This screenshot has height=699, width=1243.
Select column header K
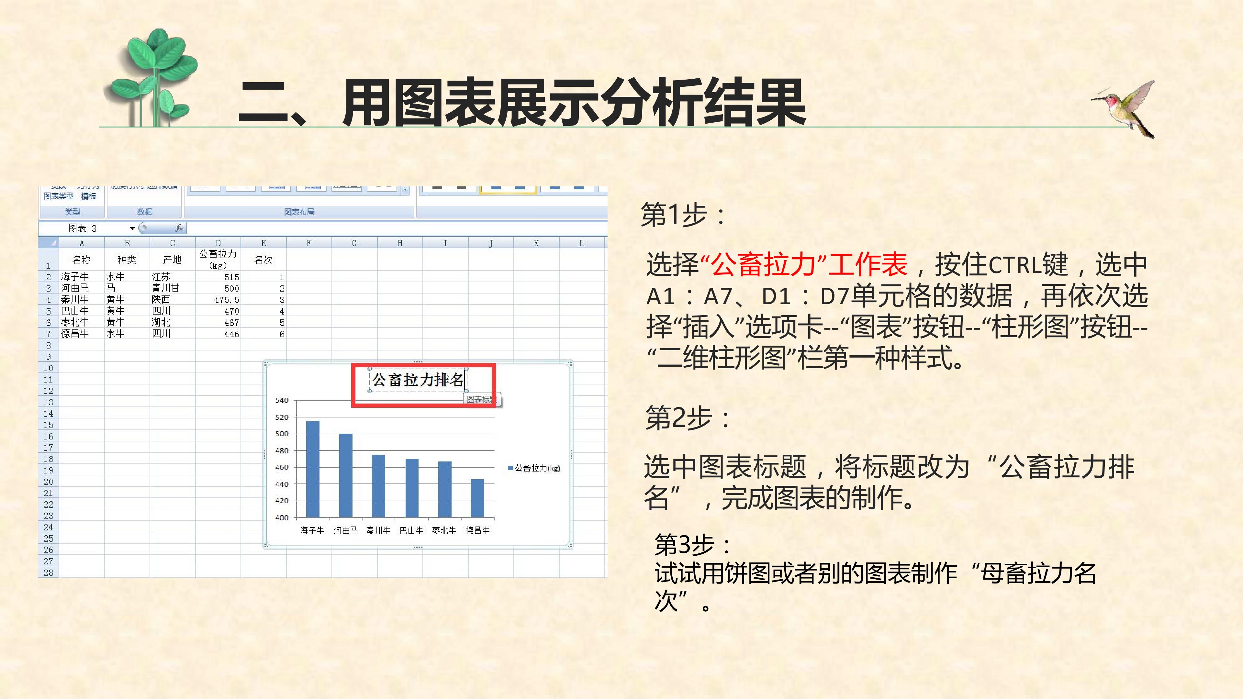(x=536, y=243)
